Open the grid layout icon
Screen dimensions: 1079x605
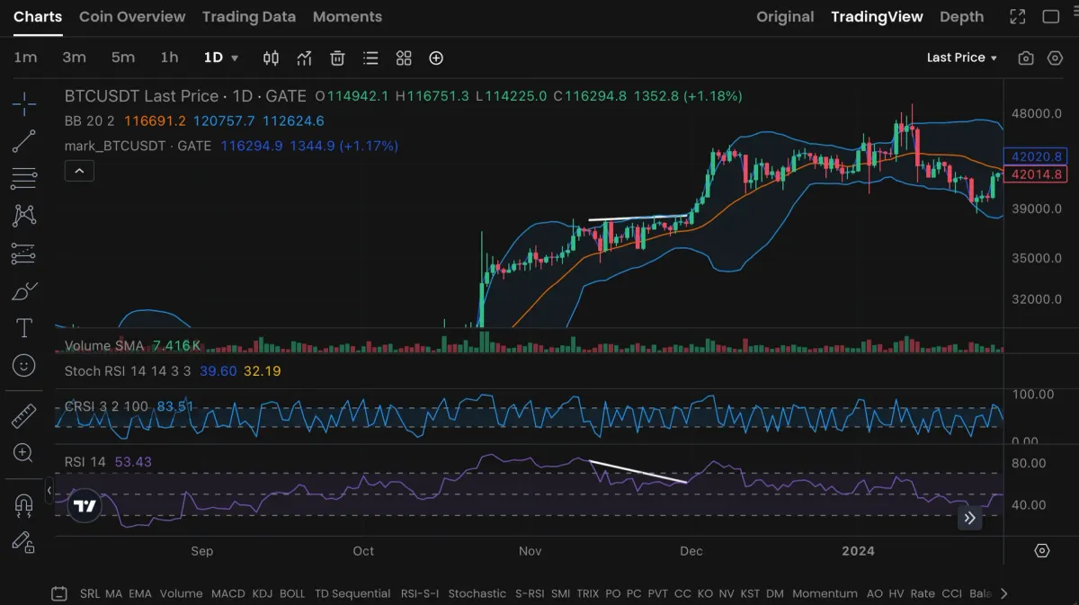404,58
